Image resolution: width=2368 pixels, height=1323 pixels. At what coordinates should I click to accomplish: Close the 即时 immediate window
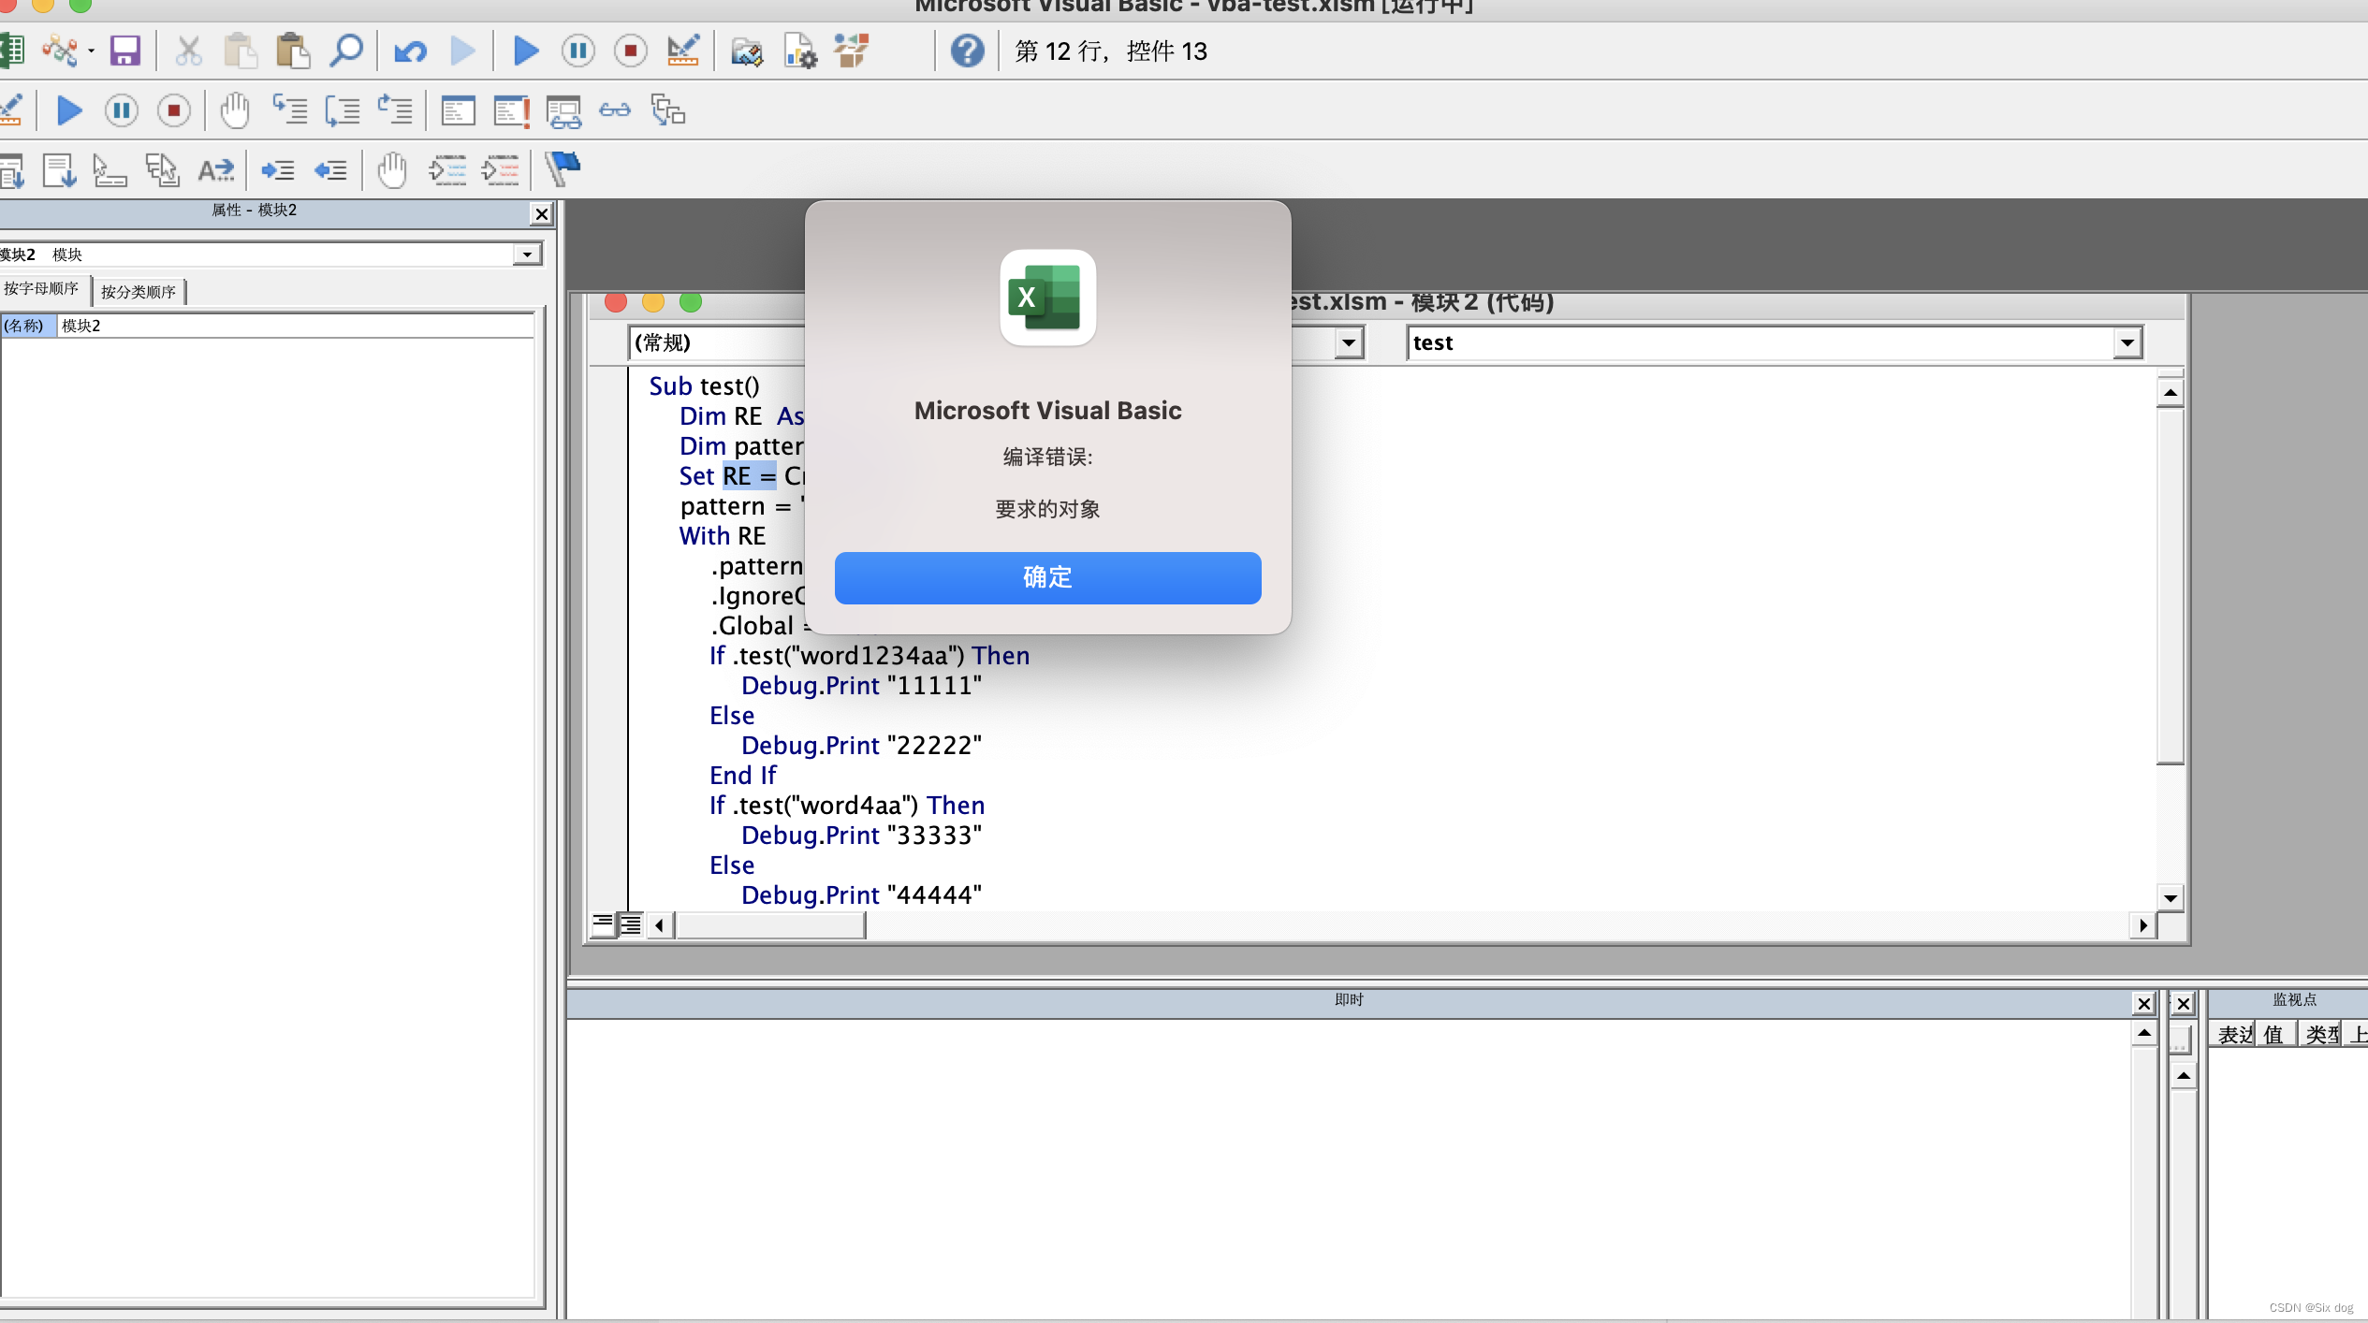click(2143, 1004)
